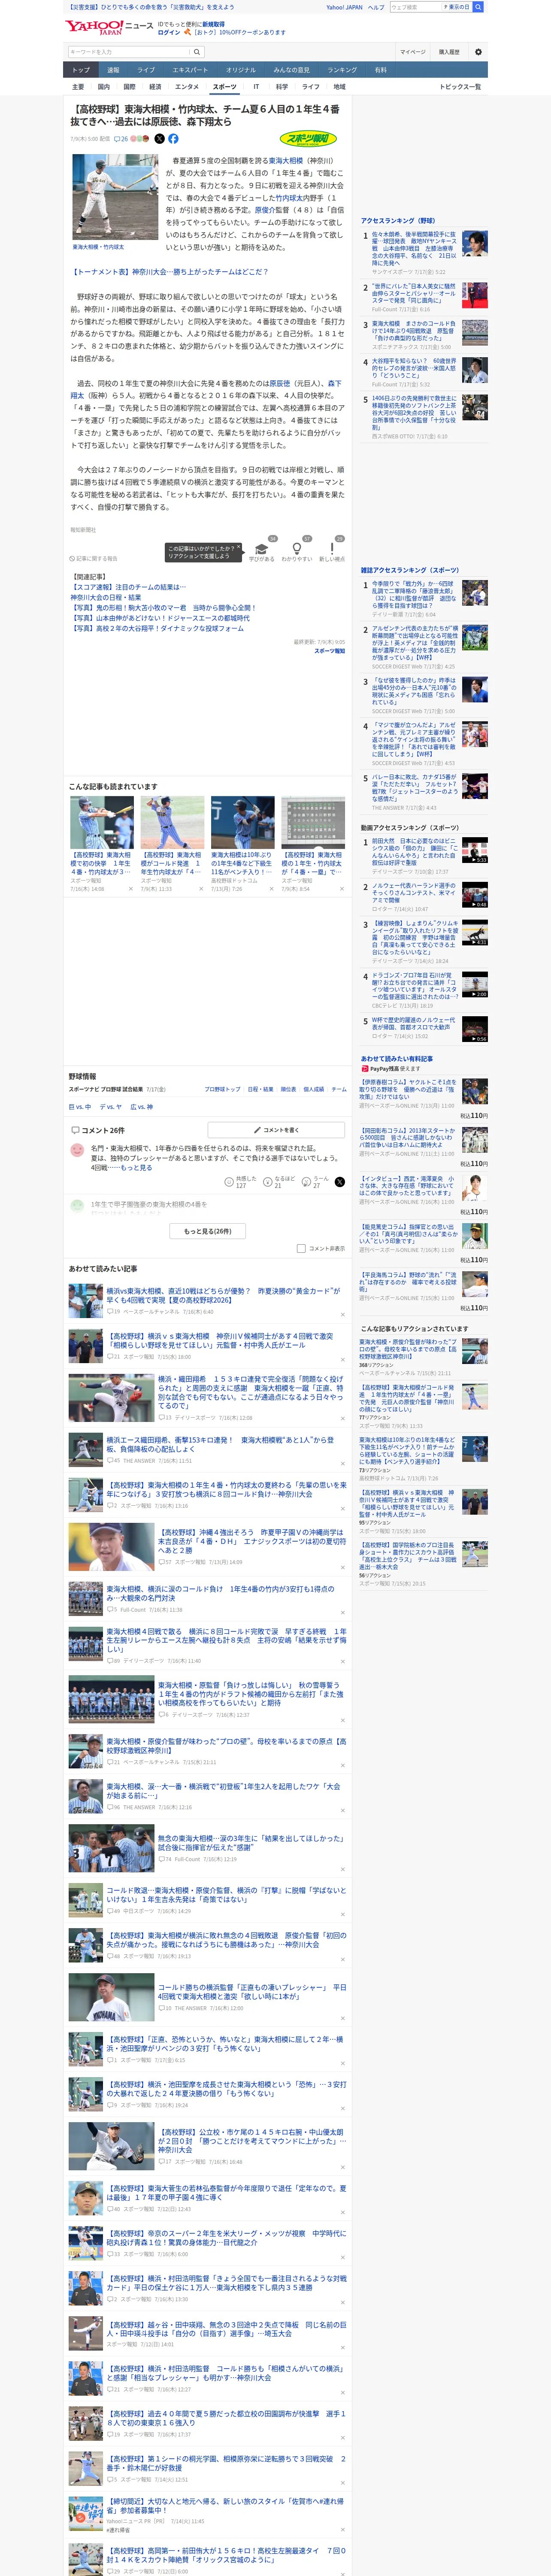The width and height of the screenshot is (551, 2576).
Task: Open the オリジナル navigation tab
Action: click(x=241, y=70)
